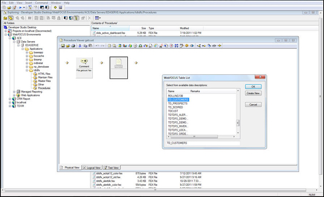Select the Master Files tree item
Image resolution: width=324 pixels, height=197 pixels.
click(x=44, y=81)
